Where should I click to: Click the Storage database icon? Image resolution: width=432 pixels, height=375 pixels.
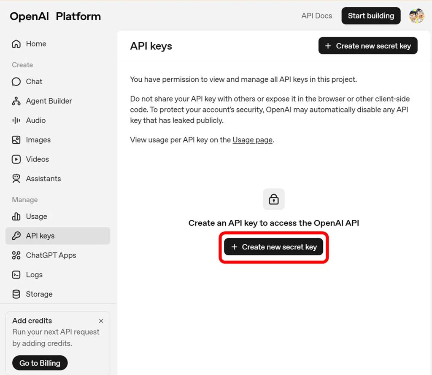(16, 294)
